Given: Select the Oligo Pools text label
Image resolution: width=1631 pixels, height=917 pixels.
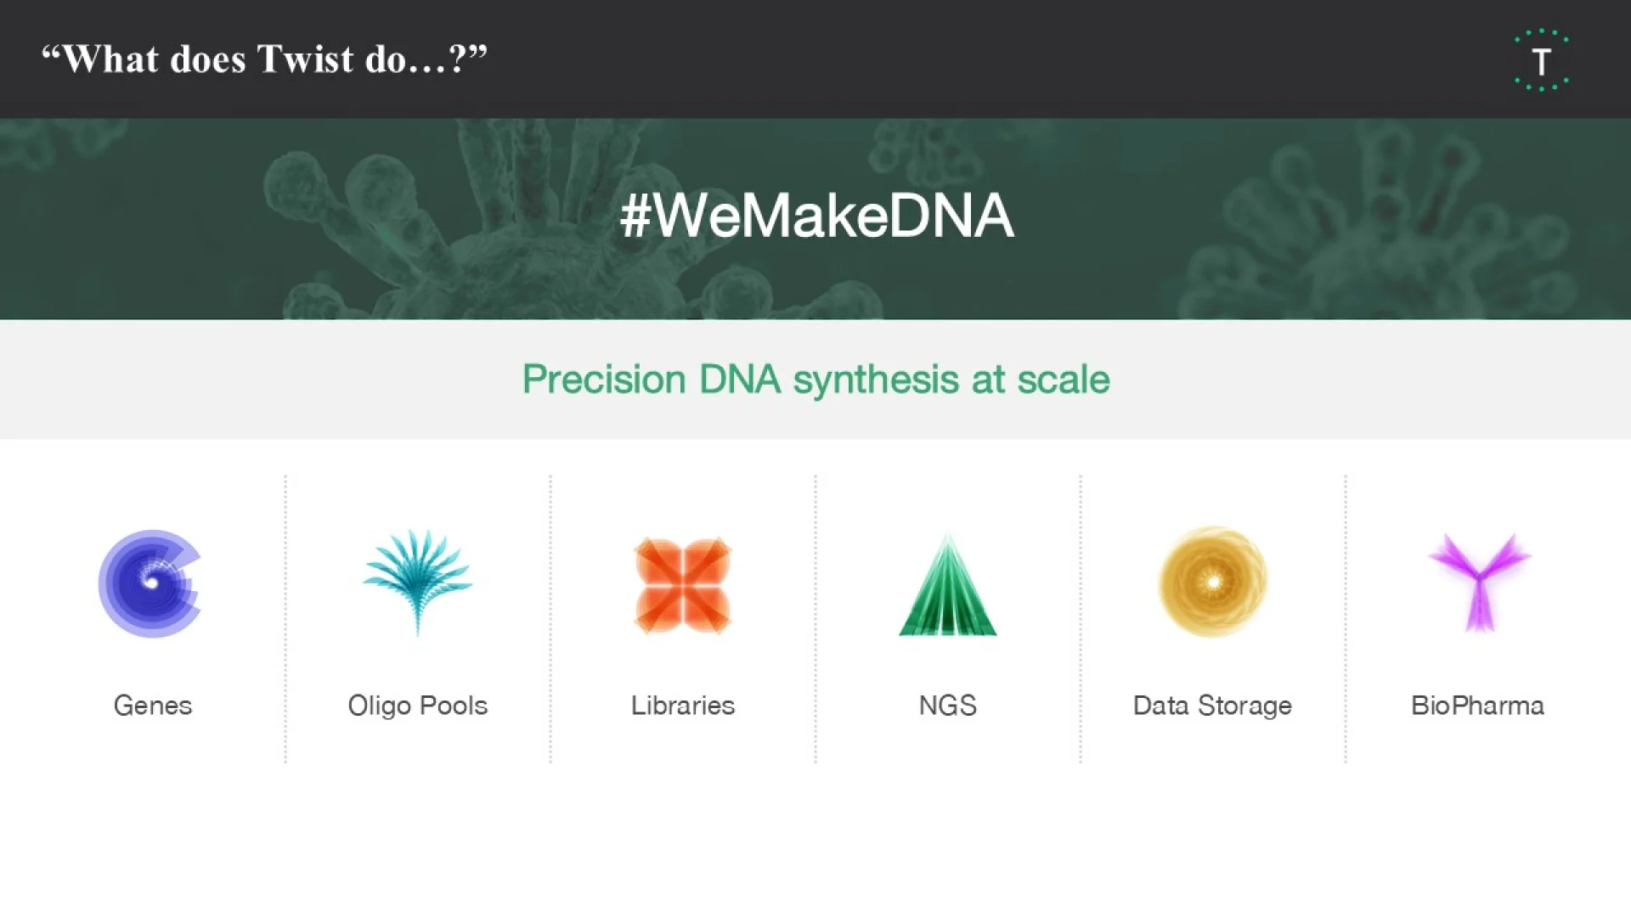Looking at the screenshot, I should (x=417, y=706).
